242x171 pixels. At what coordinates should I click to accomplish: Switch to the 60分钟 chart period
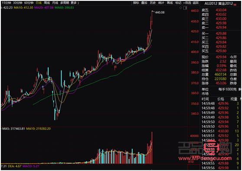coord(29,3)
